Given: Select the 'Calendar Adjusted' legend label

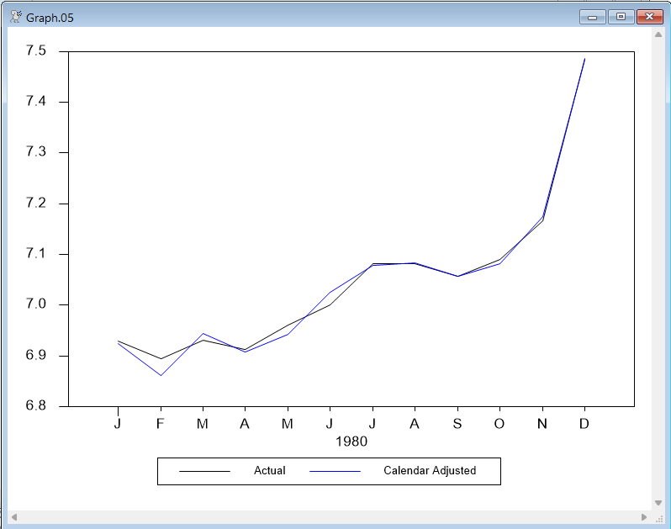Looking at the screenshot, I should 429,471.
